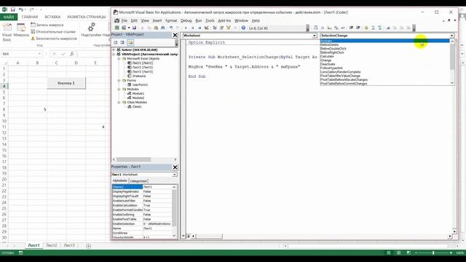
Task: Close the Project VBAProject panel
Action: 175,35
